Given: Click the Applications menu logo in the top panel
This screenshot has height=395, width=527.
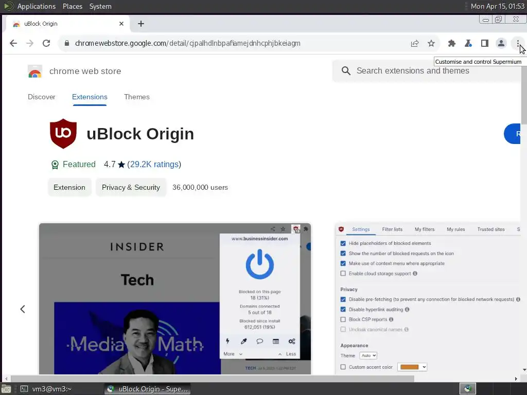Looking at the screenshot, I should coord(8,6).
